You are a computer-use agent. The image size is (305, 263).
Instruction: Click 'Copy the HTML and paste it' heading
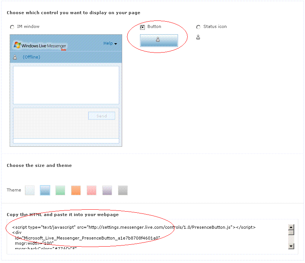pyautogui.click(x=63, y=215)
